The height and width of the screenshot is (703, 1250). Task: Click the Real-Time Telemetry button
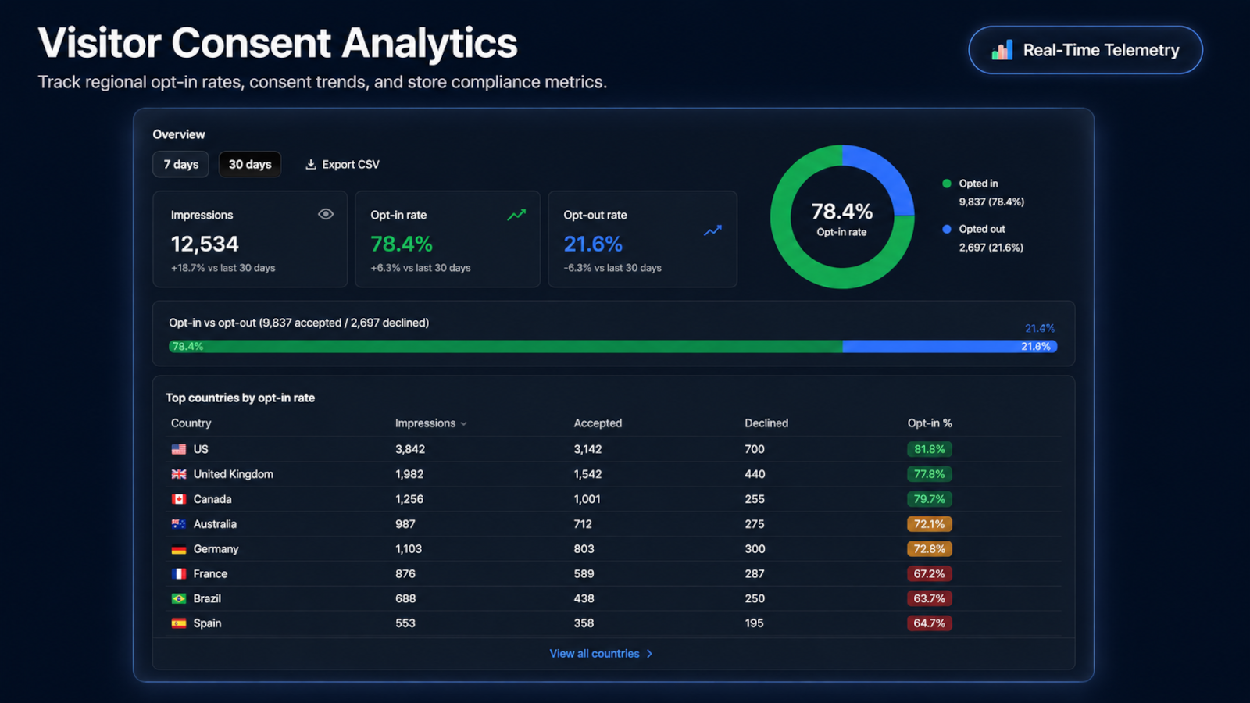[1085, 50]
